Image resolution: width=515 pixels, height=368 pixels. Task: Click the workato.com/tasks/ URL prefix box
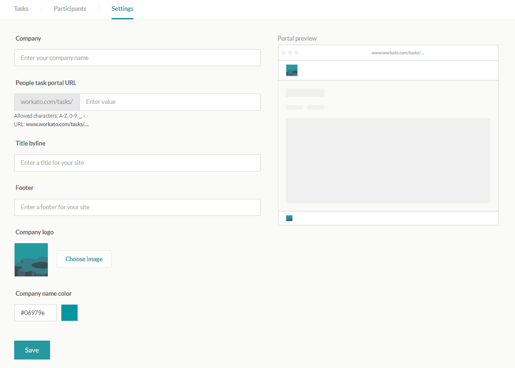[46, 102]
